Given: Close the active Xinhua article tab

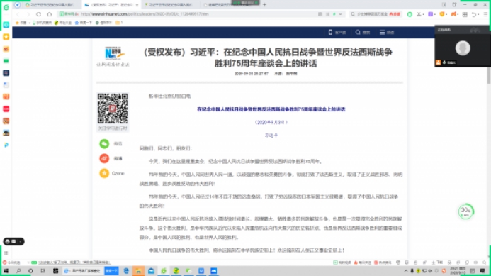Looking at the screenshot, I should pos(137,5).
